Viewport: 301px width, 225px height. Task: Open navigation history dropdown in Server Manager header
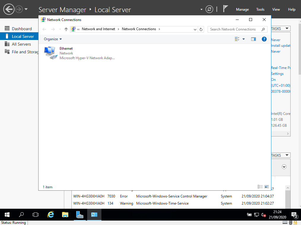tap(26, 9)
